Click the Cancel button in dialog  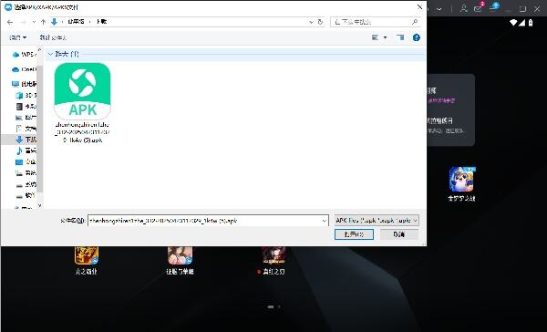(x=399, y=234)
